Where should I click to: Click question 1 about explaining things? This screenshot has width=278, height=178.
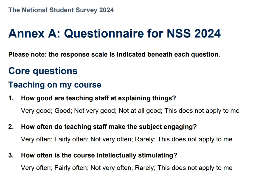(98, 98)
